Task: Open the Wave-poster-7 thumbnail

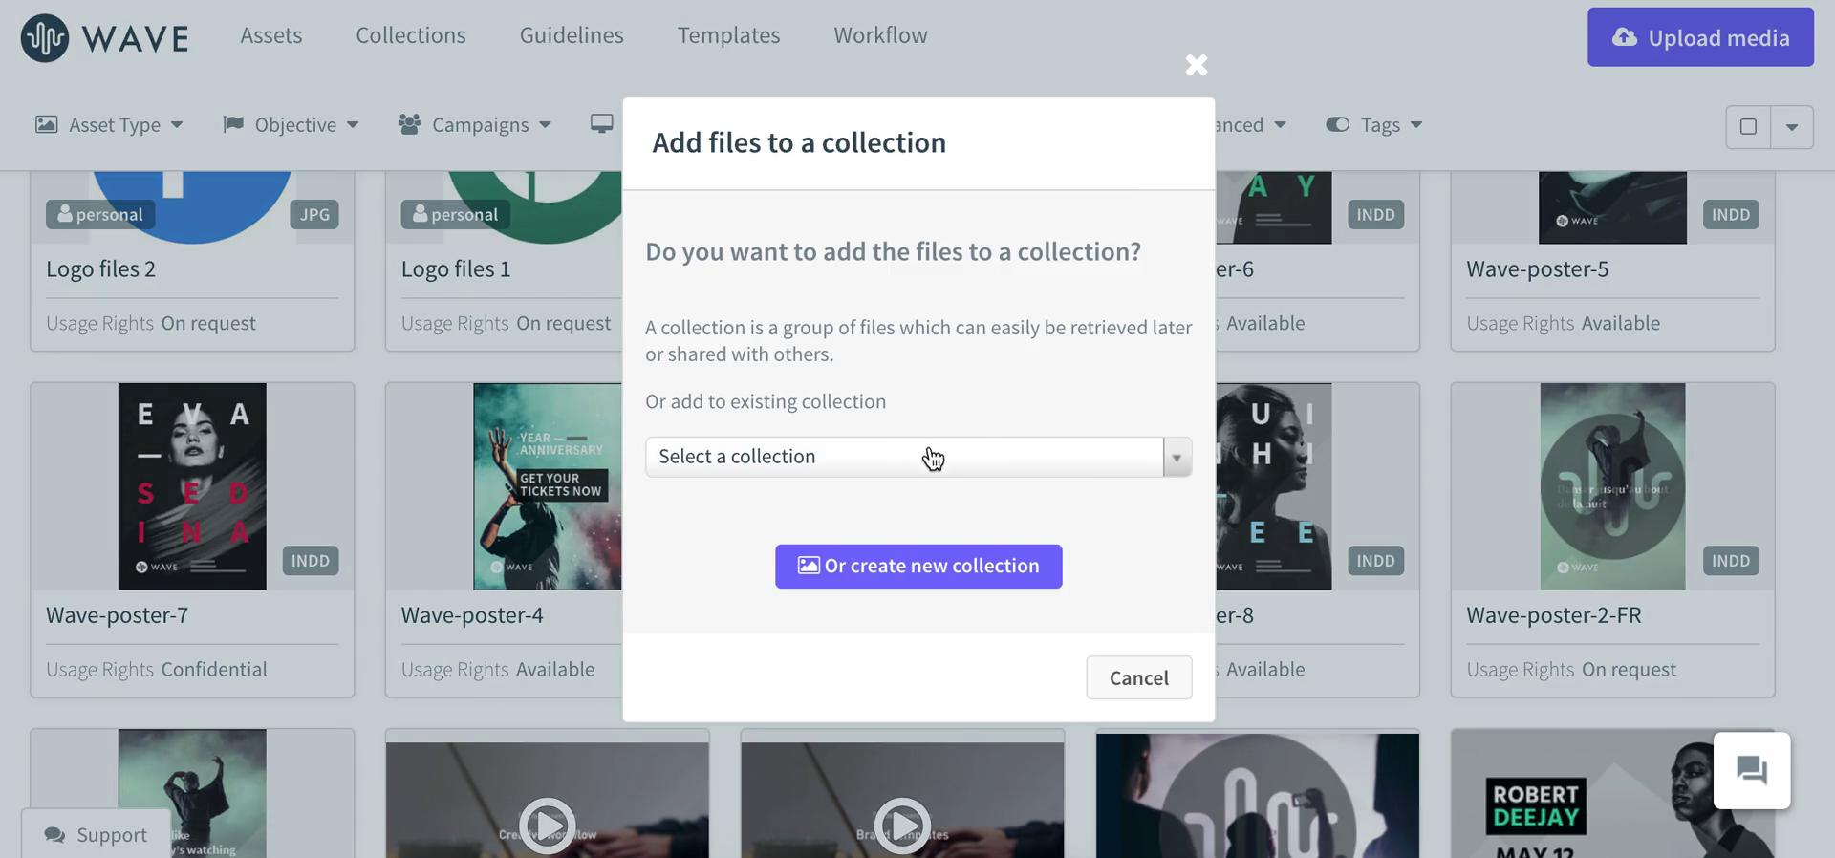Action: click(192, 486)
